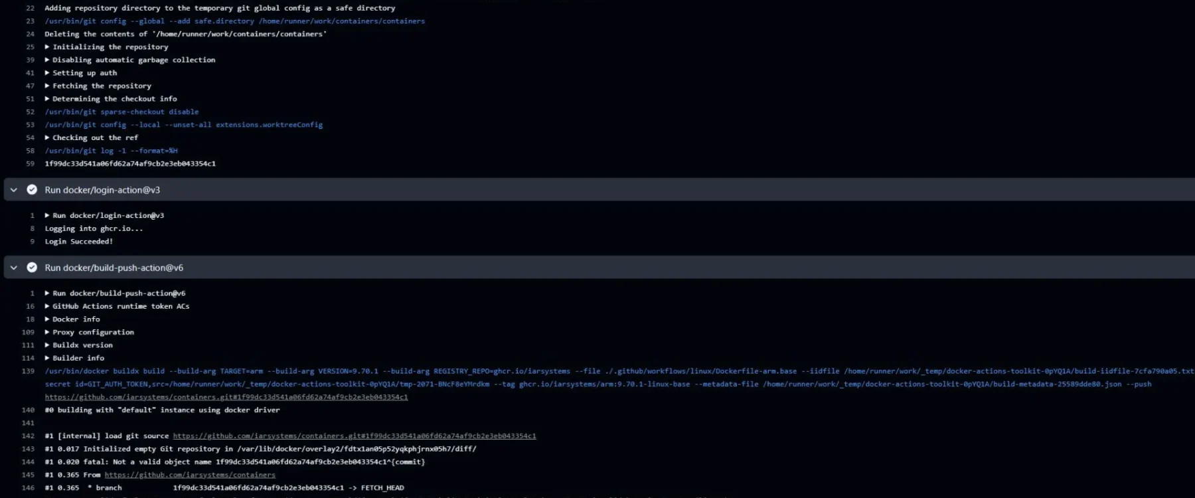This screenshot has width=1195, height=498.
Task: Collapse the docker/build-push-action@v6 step chevron
Action: 13,268
